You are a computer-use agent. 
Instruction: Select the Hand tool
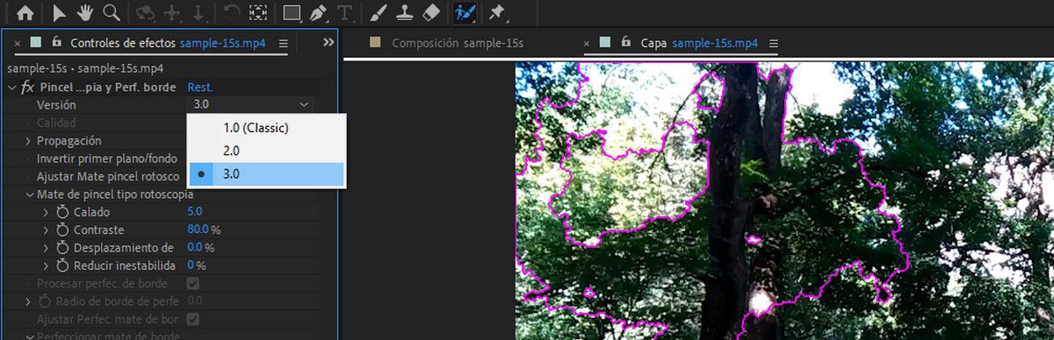pos(85,13)
